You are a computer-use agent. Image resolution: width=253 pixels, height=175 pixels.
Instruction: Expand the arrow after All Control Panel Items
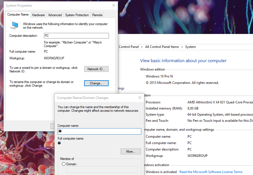182,47
